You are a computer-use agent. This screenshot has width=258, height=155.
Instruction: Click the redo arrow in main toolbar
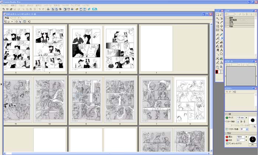pos(43,9)
